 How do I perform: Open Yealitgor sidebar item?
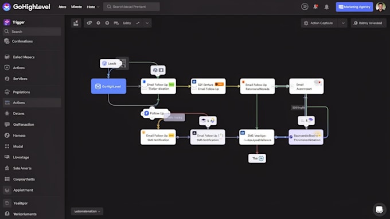[x=32, y=203]
